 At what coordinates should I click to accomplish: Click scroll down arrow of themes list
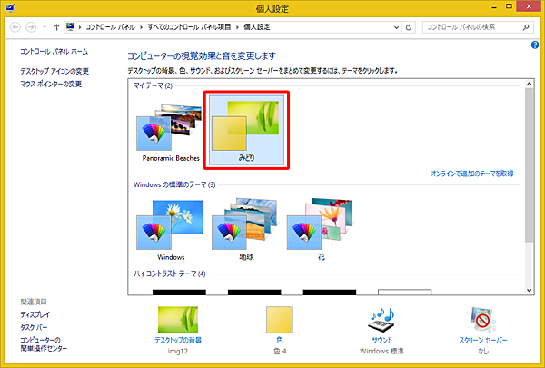pyautogui.click(x=529, y=290)
